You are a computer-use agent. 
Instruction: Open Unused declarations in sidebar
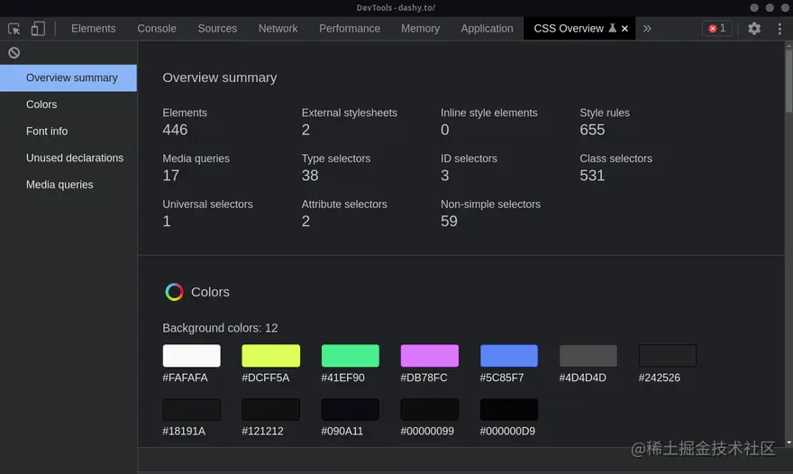coord(68,158)
